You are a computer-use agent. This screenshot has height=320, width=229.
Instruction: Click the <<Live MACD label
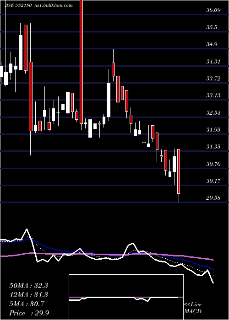coord(193,308)
